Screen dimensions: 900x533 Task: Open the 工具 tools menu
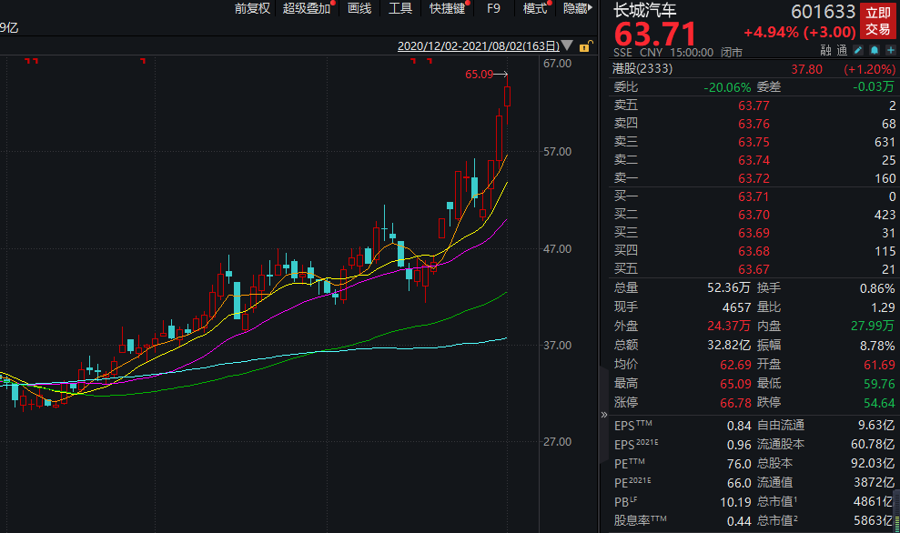coord(400,8)
